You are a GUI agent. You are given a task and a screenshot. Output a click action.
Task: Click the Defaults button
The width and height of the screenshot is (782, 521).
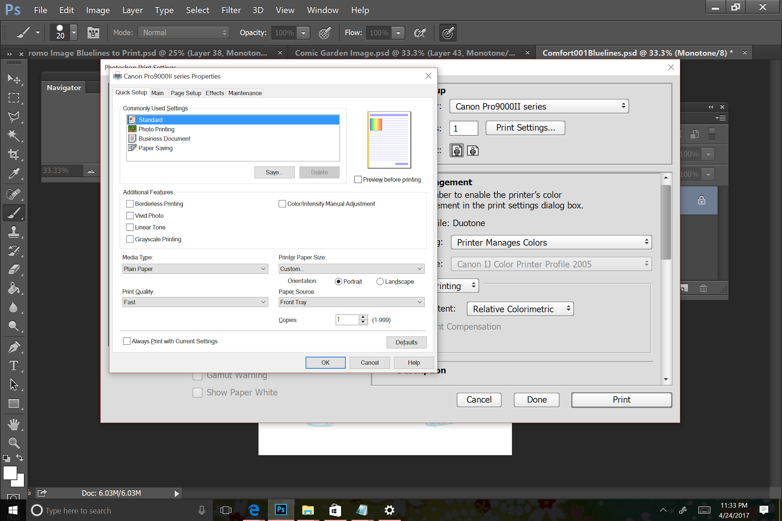pos(407,342)
